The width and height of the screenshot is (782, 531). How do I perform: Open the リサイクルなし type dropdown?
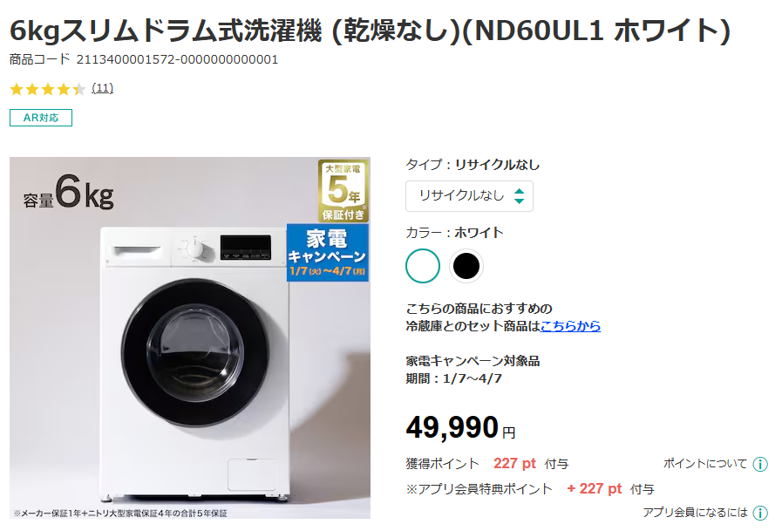pos(469,196)
